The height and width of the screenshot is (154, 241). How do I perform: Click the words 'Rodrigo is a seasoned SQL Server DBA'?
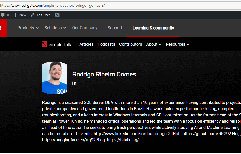(x=78, y=102)
